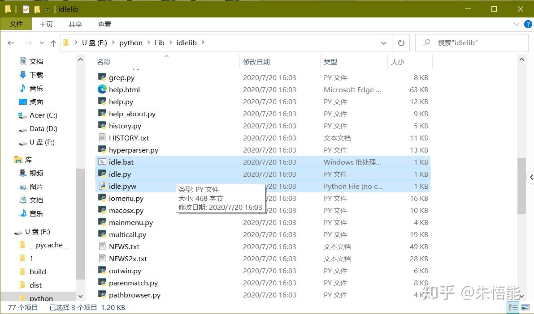Select the HISTORY.txt text document icon
The image size is (534, 314).
102,138
